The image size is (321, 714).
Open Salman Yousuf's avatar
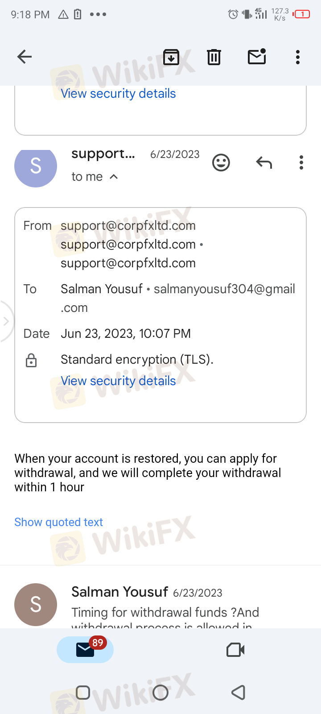pyautogui.click(x=36, y=604)
